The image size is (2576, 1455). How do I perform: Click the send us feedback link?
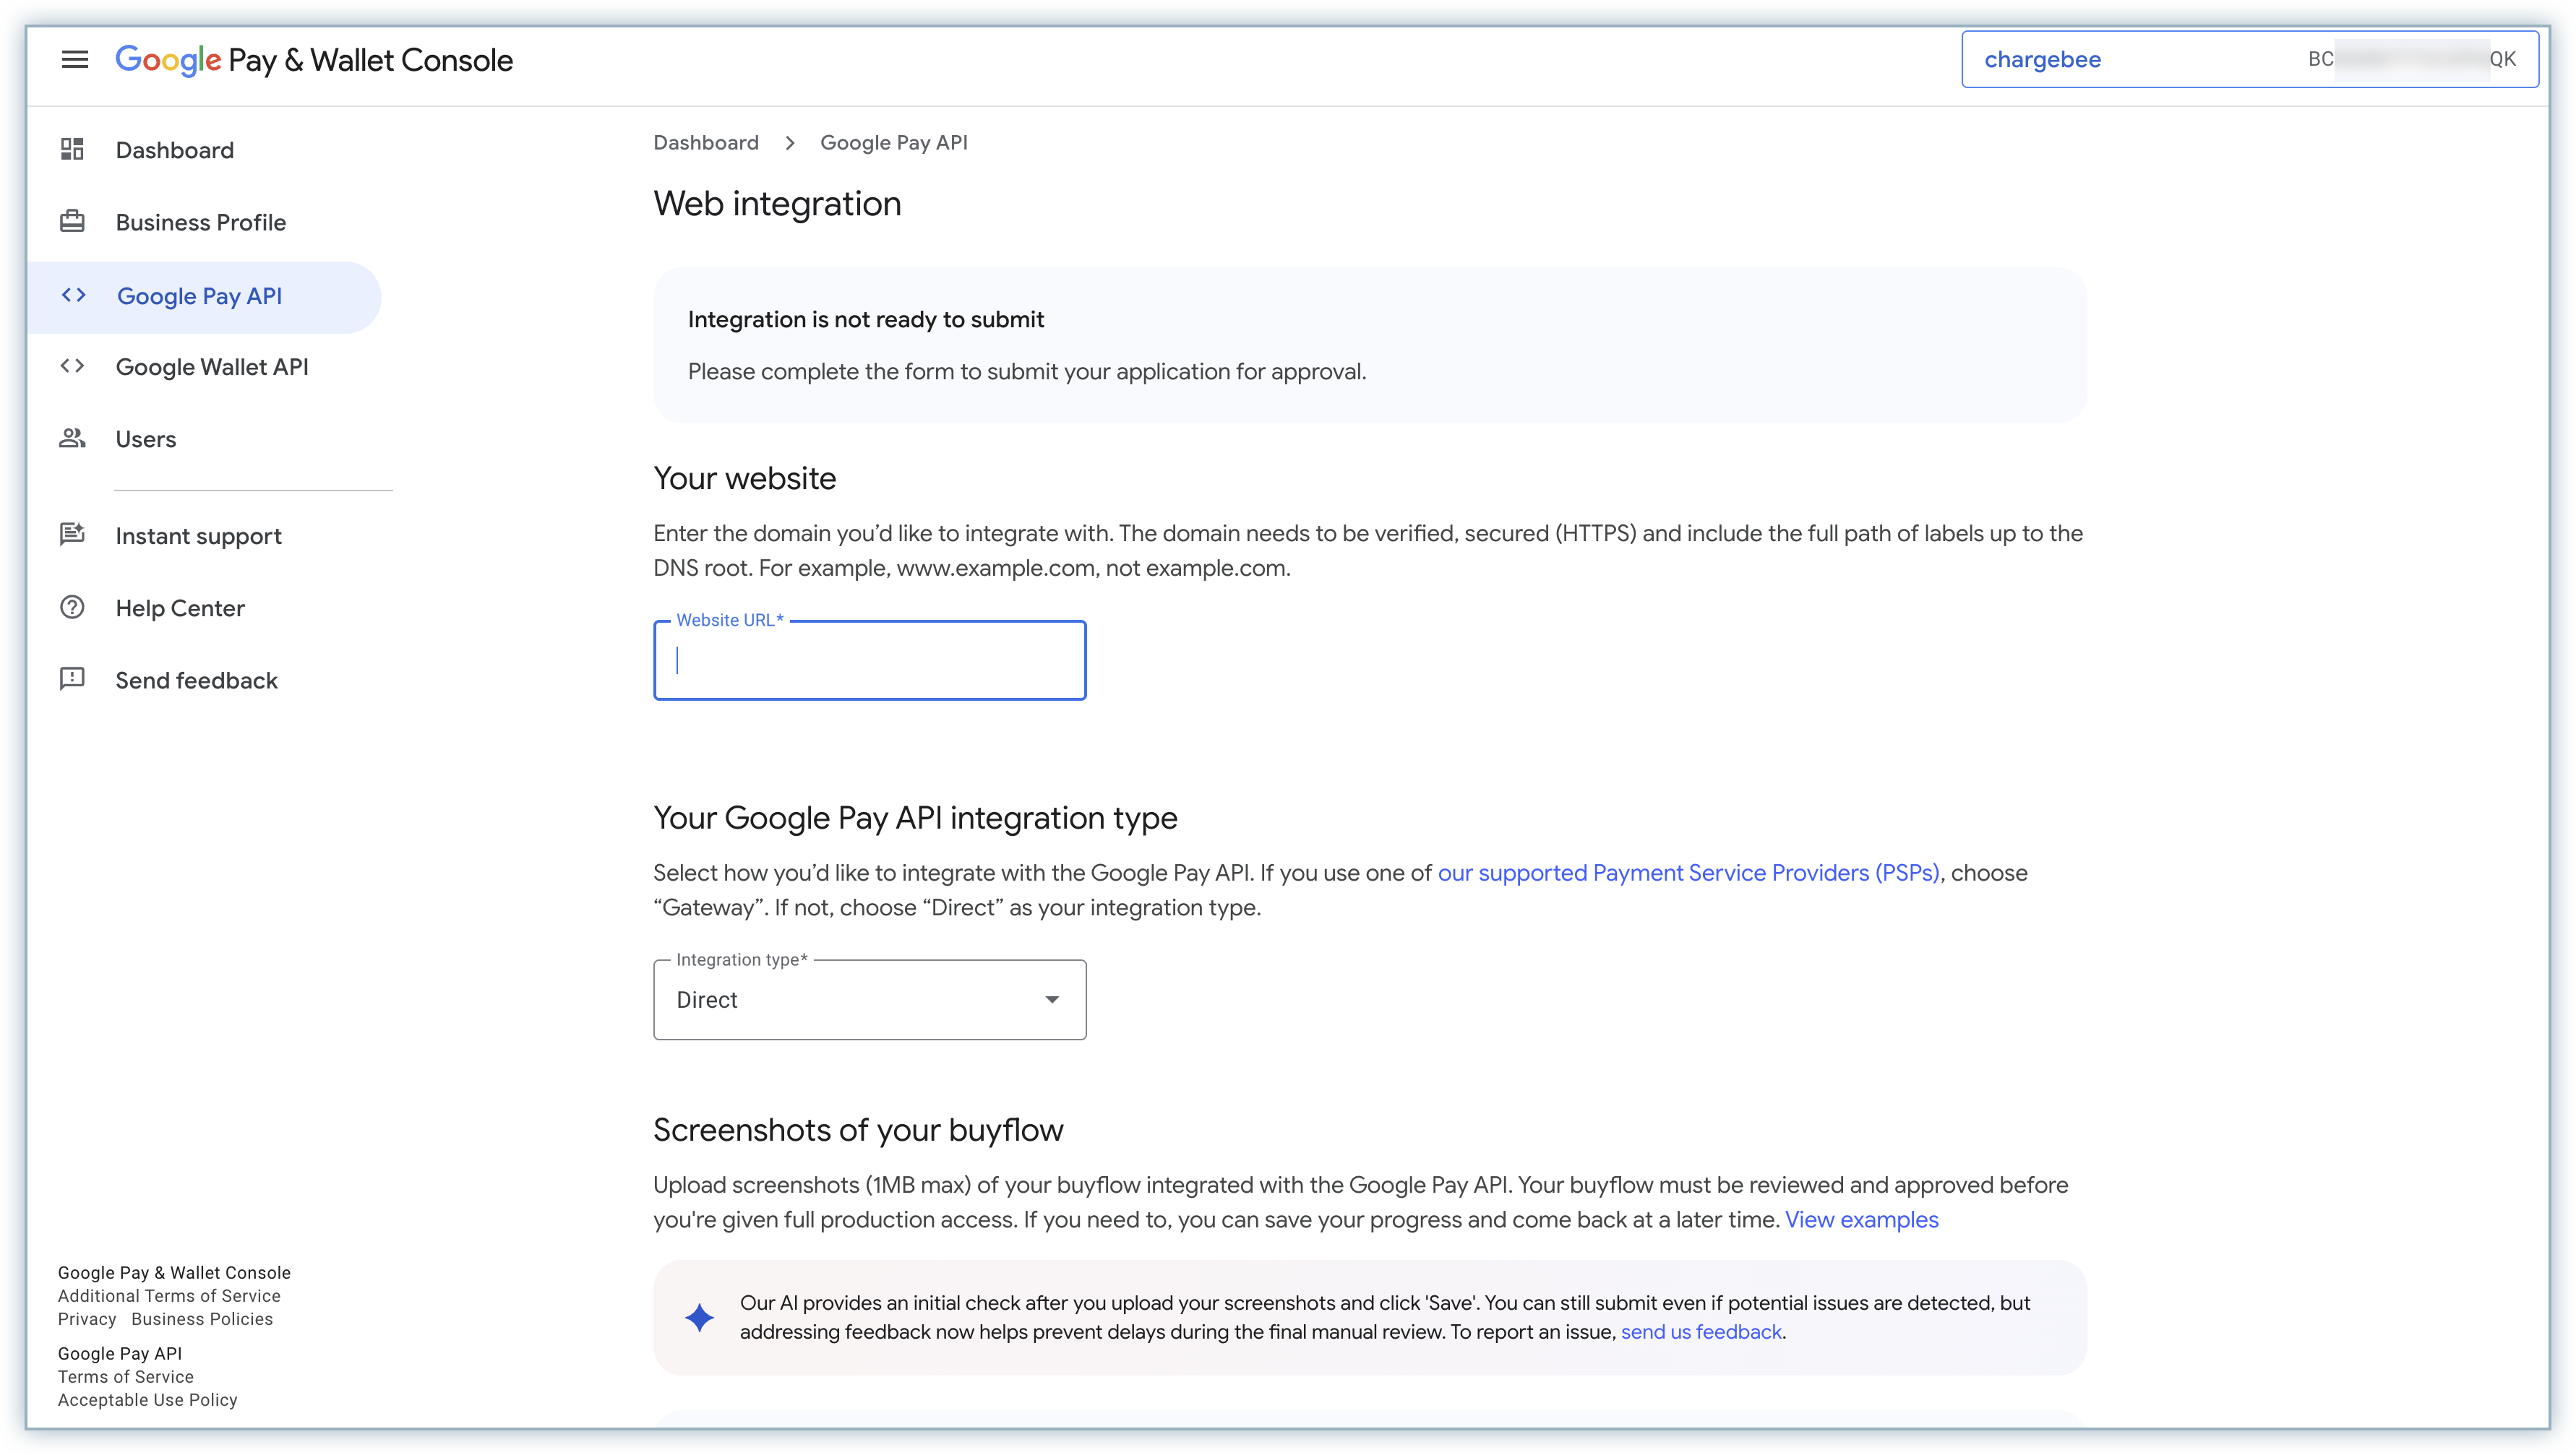pyautogui.click(x=1701, y=1332)
